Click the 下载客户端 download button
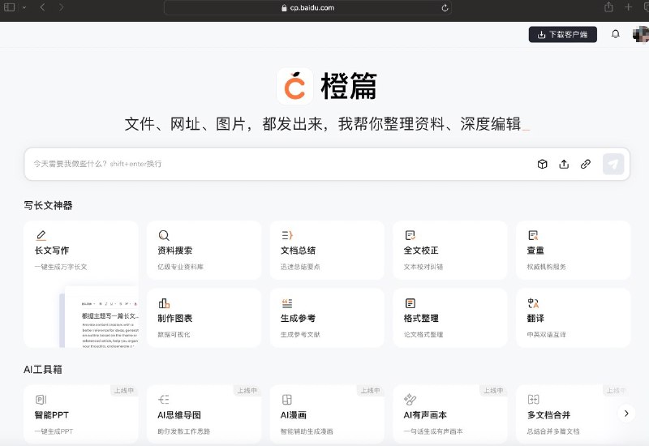 tap(562, 34)
